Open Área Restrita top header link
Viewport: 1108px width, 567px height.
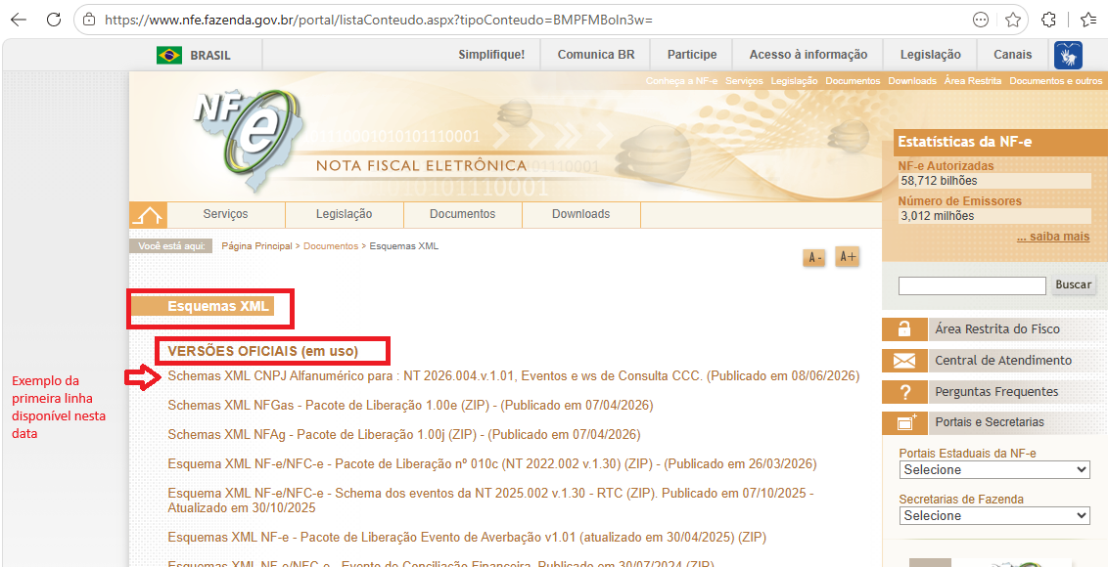(972, 81)
